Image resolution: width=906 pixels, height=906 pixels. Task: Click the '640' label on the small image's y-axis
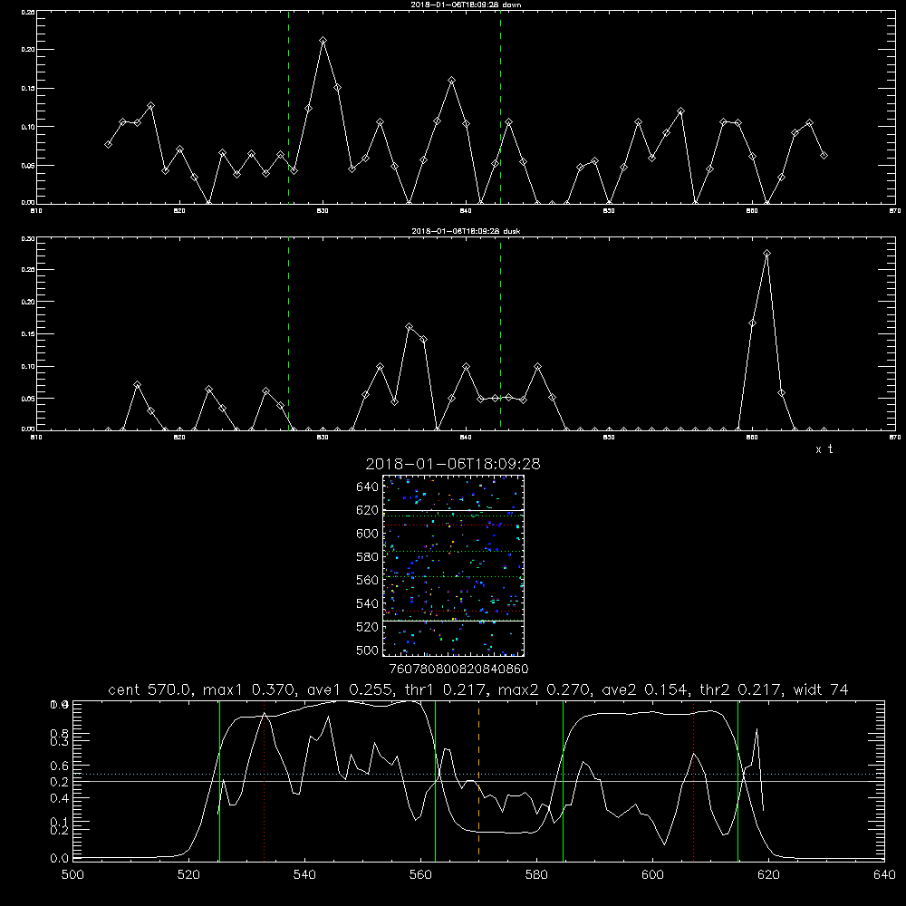pos(368,487)
